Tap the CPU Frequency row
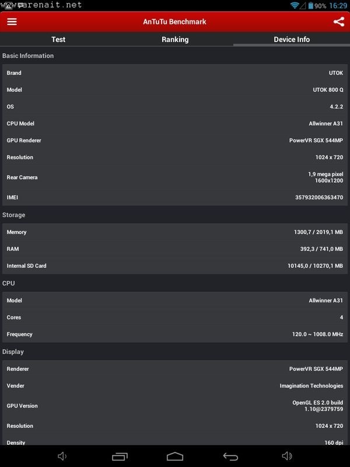Image resolution: width=350 pixels, height=467 pixels. pos(175,334)
